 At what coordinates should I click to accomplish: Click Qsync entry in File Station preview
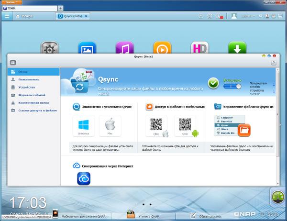(226, 125)
